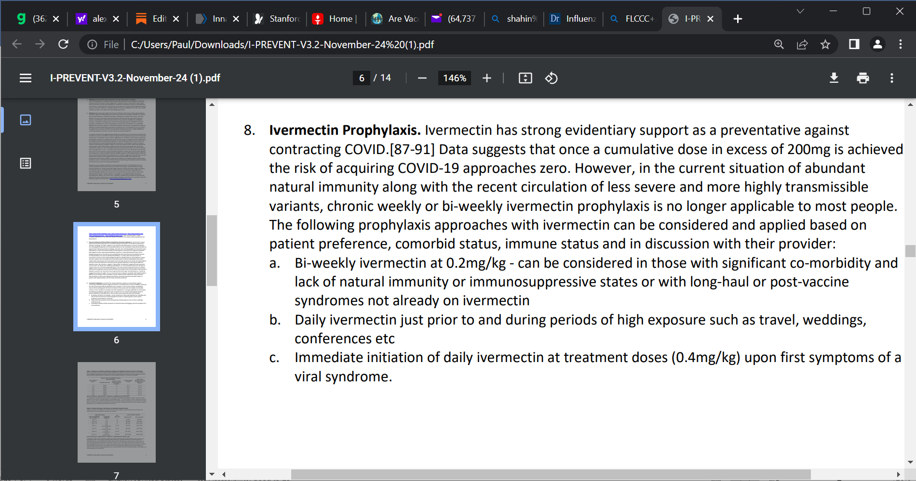
Task: Go back in browser history
Action: 17,44
